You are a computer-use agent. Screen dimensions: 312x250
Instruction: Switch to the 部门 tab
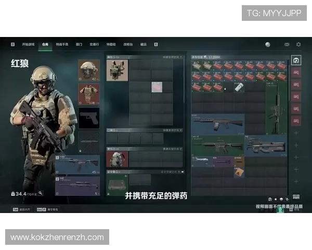(79, 44)
